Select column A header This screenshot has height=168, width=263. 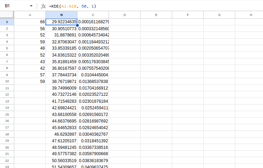pos(30,15)
